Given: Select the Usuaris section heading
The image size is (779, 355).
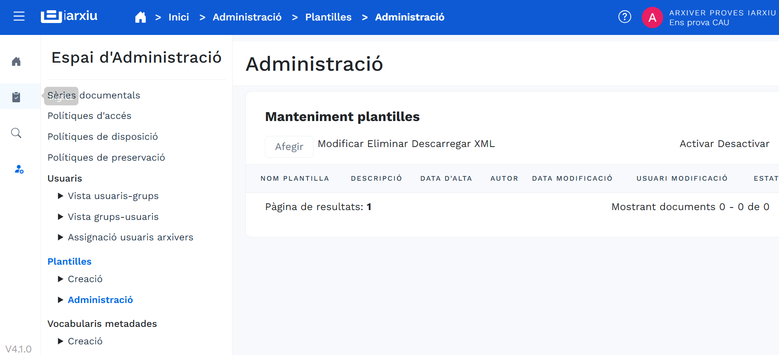Looking at the screenshot, I should click(65, 179).
